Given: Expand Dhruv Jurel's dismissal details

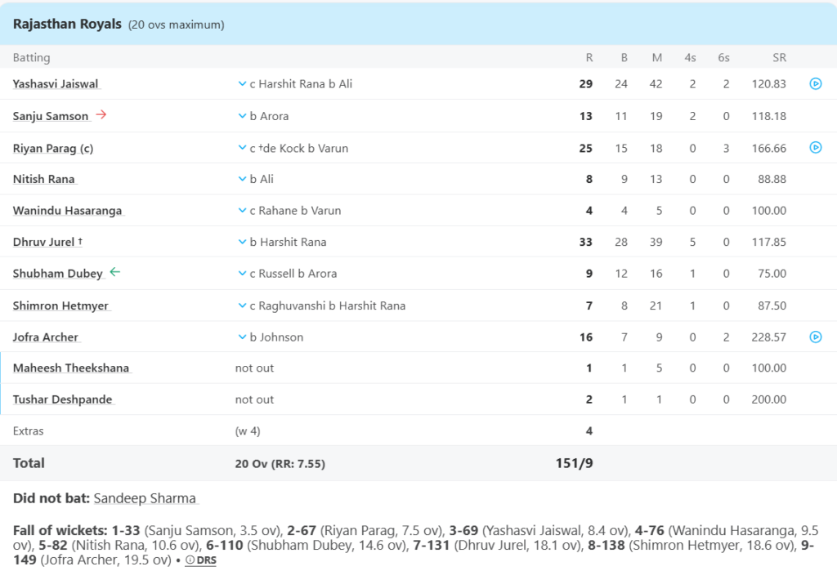Looking at the screenshot, I should pos(242,242).
